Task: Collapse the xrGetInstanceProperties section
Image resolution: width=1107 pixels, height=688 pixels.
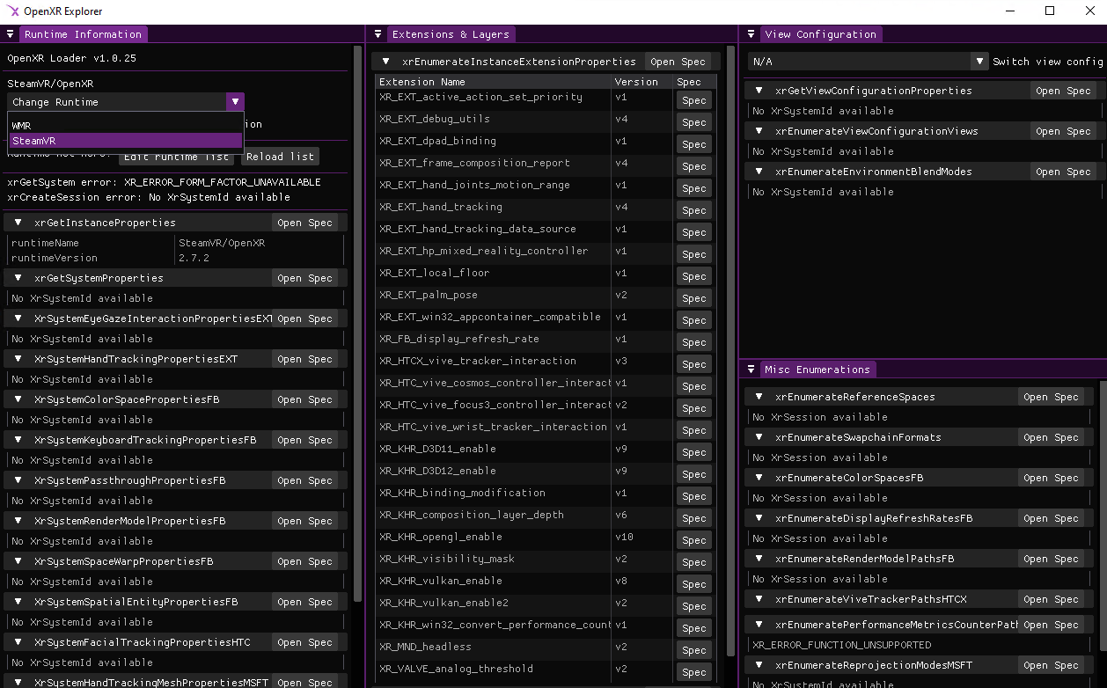Action: tap(18, 223)
